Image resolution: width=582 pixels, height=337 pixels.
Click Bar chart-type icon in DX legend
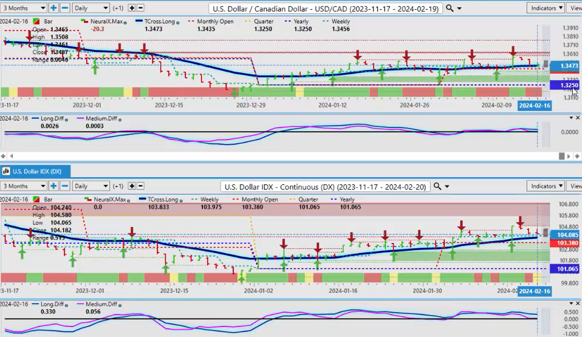point(36,199)
